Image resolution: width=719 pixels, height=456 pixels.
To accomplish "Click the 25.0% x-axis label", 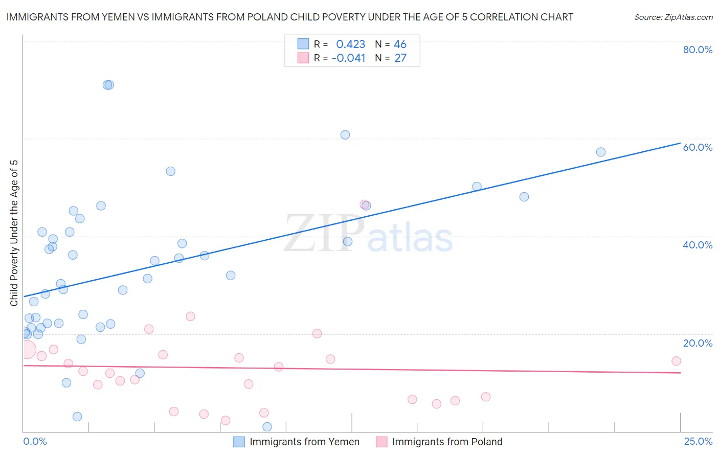I will coord(698,441).
